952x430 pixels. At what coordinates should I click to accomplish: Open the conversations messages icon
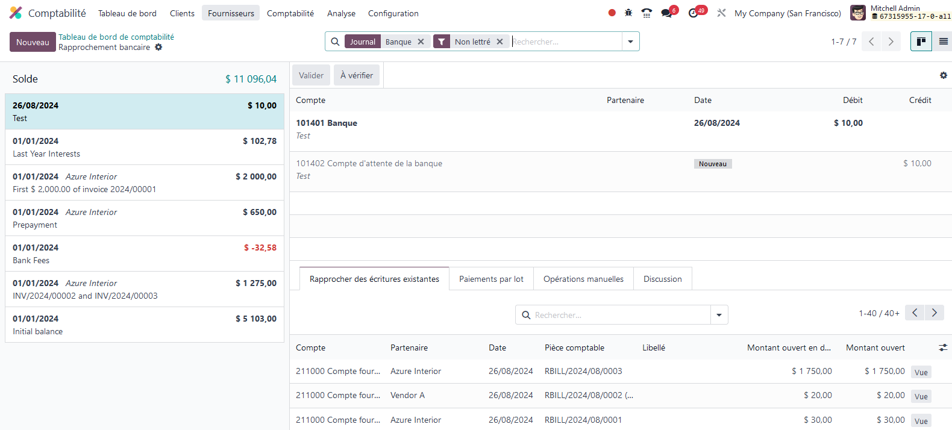click(666, 13)
